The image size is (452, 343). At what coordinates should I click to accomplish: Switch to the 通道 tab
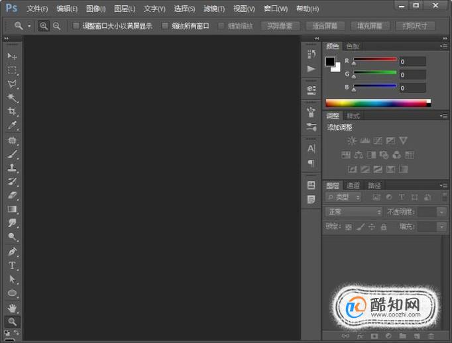[x=353, y=185]
